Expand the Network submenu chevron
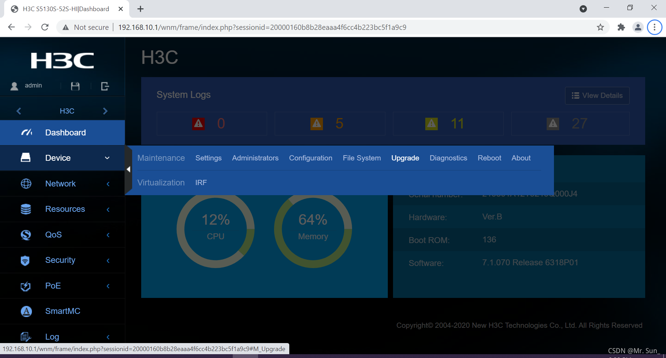Screen dimensions: 666x358 [x=108, y=184]
